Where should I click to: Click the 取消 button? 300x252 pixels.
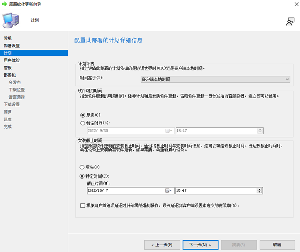point(277,245)
